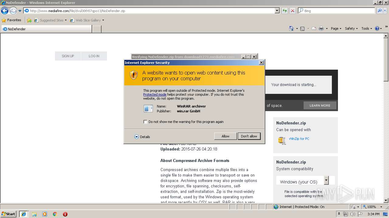Open the Bing search provider dropdown
Image resolution: width=389 pixels, height=218 pixels.
[x=385, y=11]
